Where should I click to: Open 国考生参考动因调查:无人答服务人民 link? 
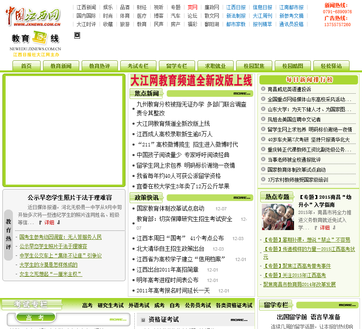tap(60, 237)
